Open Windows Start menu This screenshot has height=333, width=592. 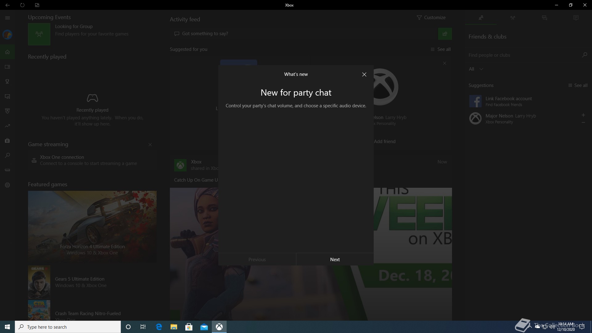(x=7, y=327)
